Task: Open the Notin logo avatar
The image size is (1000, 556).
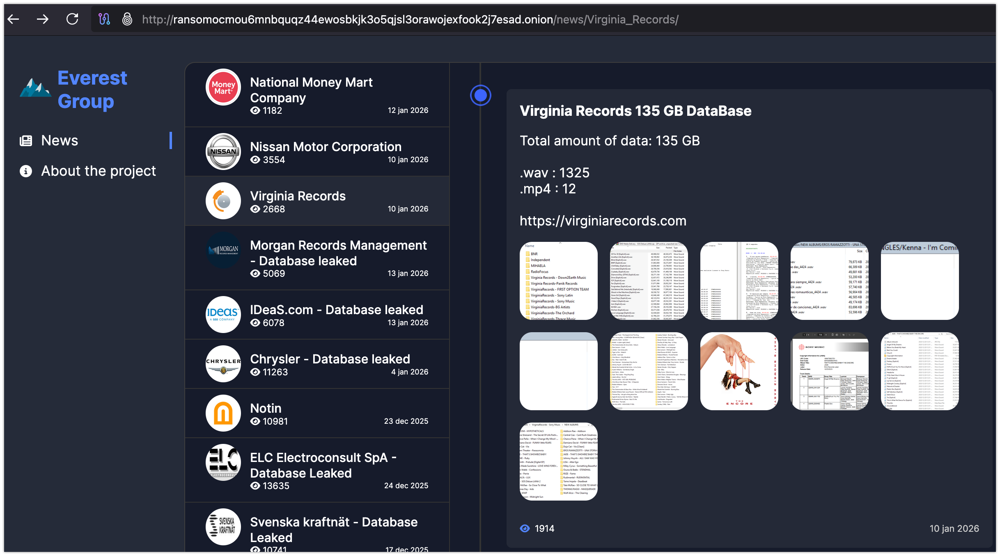Action: 223,413
